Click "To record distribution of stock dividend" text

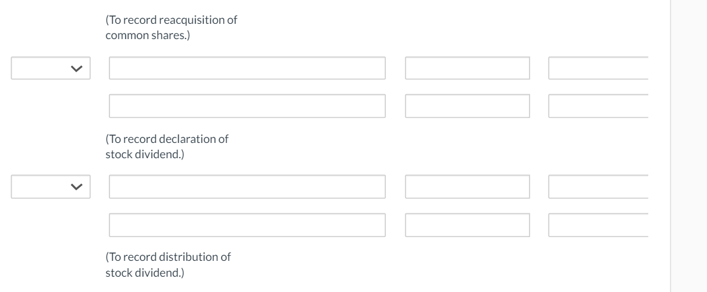coord(168,264)
